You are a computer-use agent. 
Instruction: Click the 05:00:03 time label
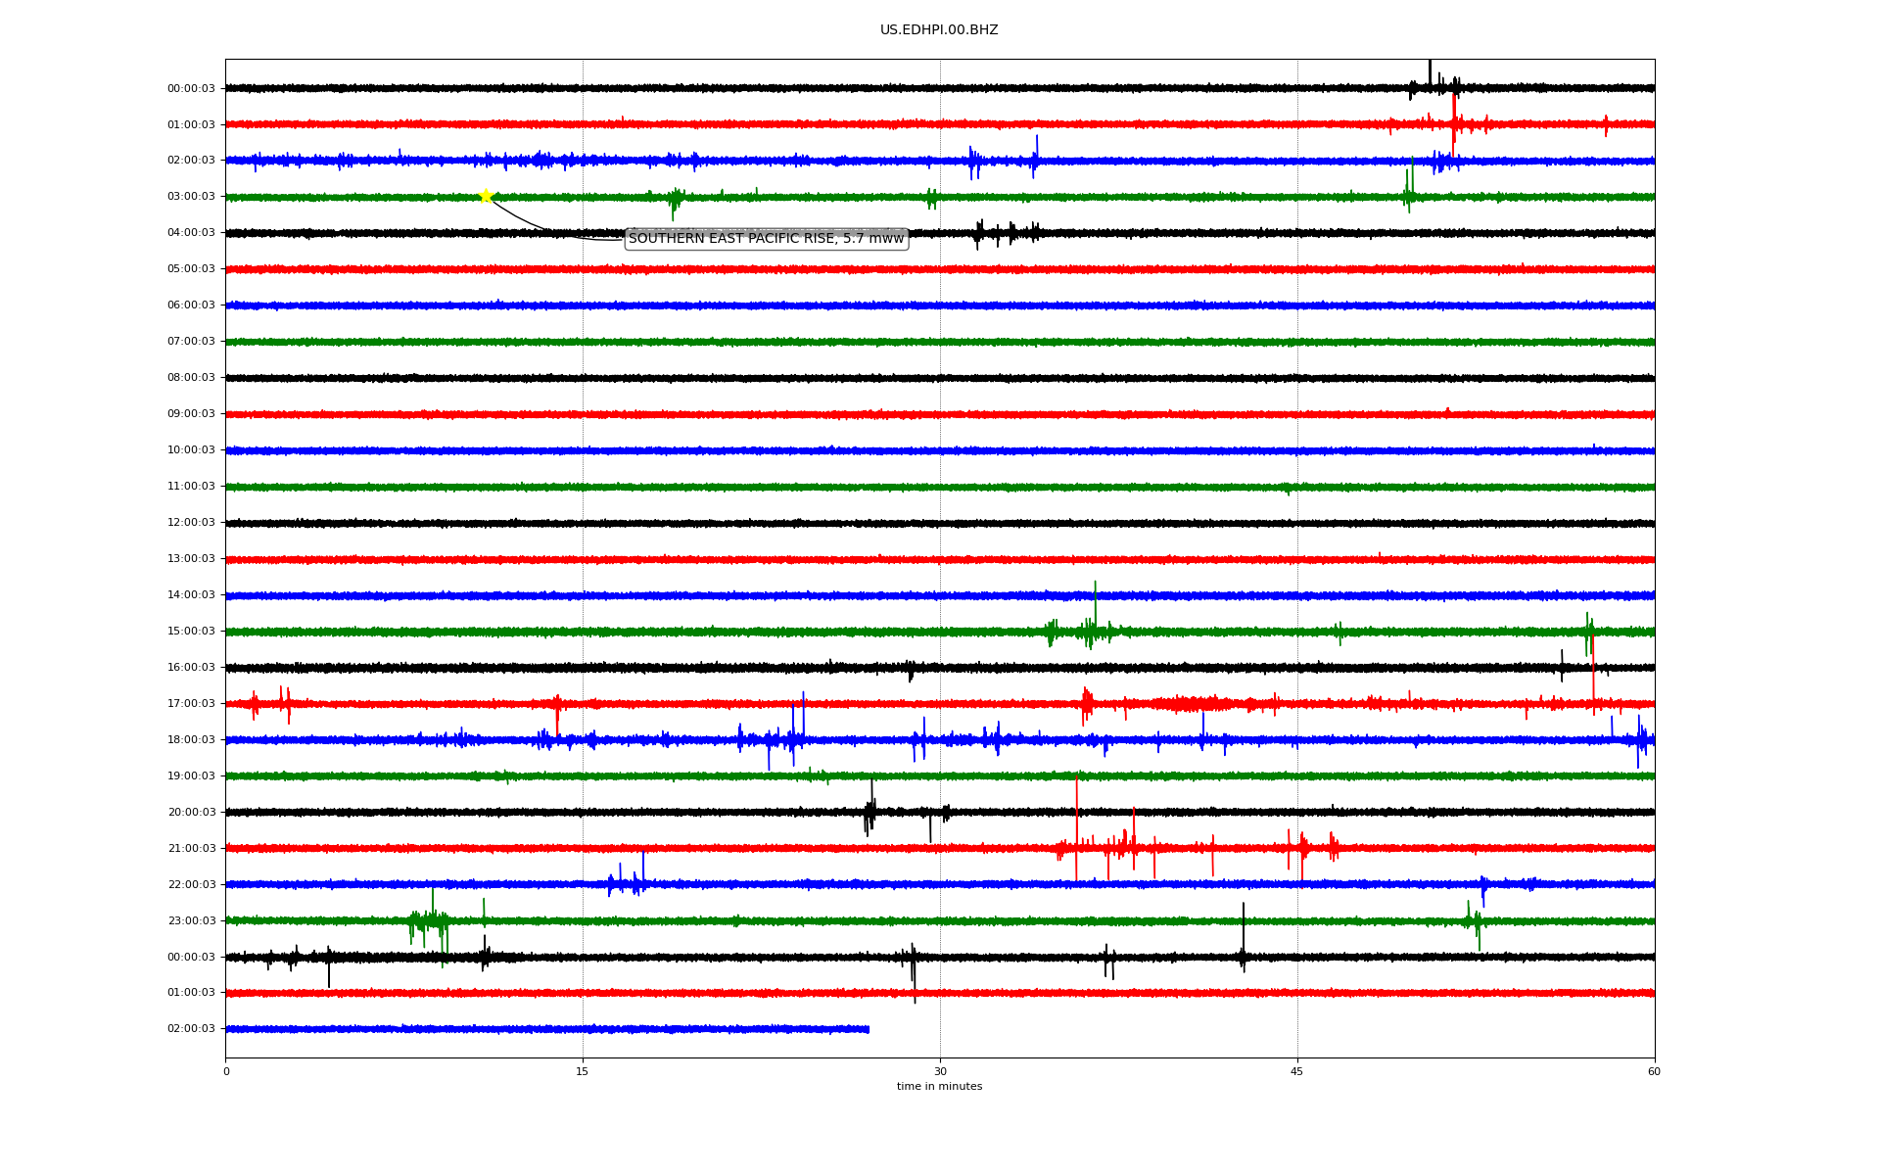point(191,269)
